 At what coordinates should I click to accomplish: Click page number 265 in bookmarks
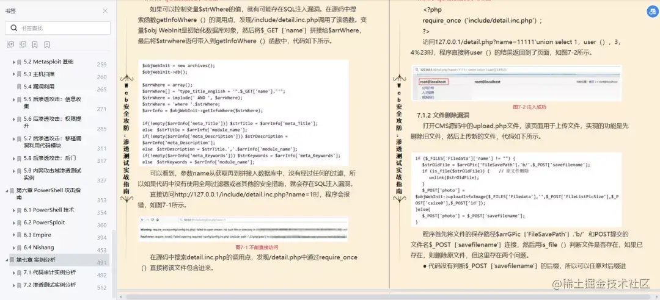tap(101, 90)
